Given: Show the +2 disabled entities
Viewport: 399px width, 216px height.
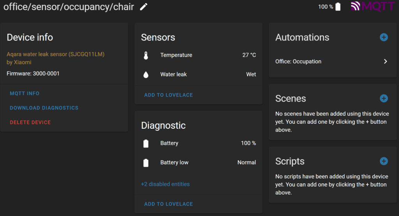Looking at the screenshot, I should (165, 184).
